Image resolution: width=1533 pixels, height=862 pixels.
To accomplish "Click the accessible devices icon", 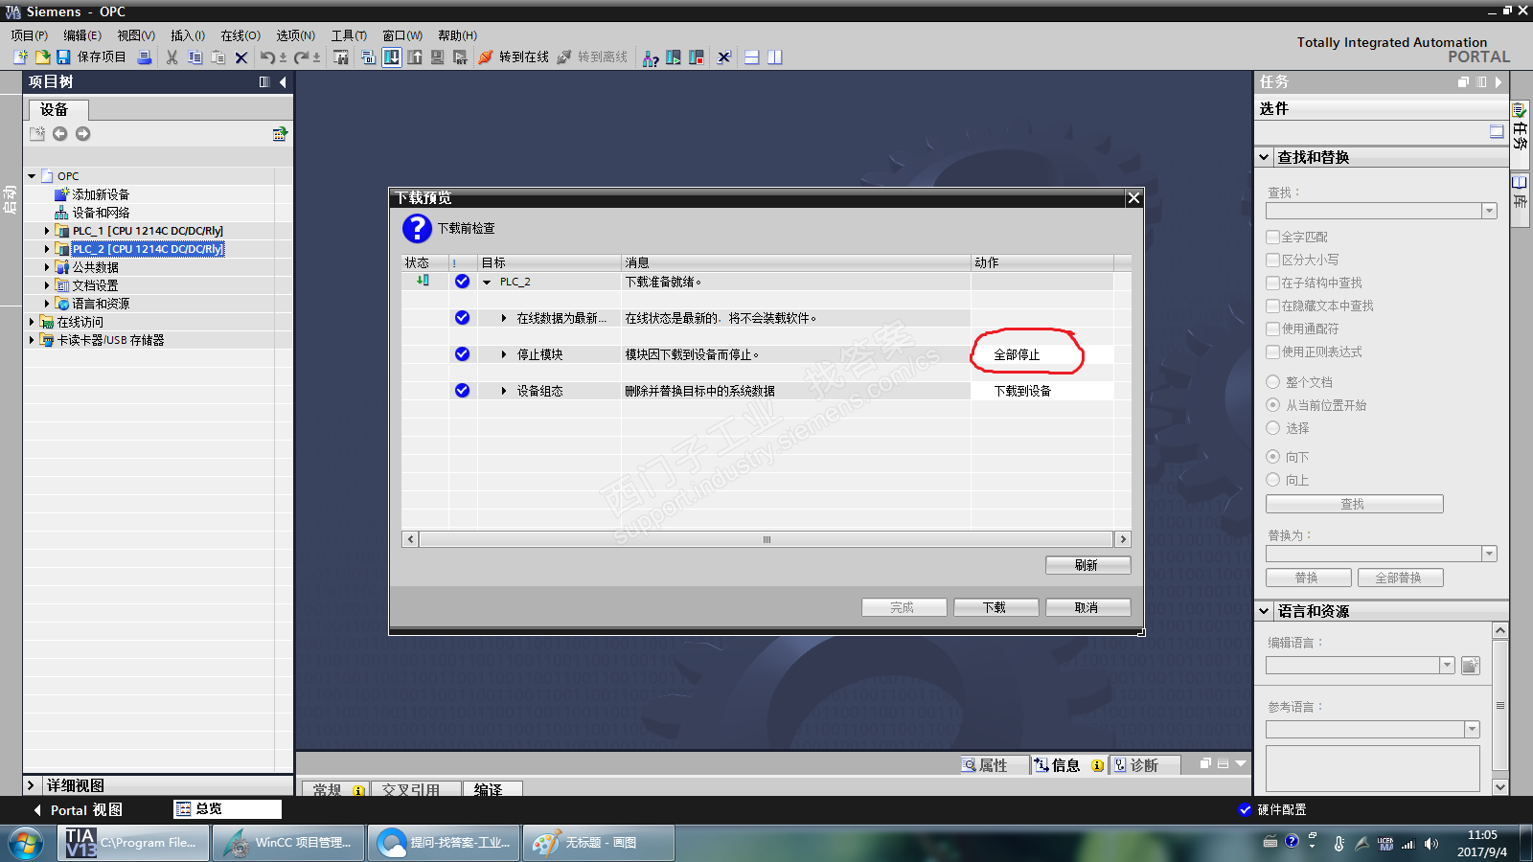I will click(x=651, y=57).
